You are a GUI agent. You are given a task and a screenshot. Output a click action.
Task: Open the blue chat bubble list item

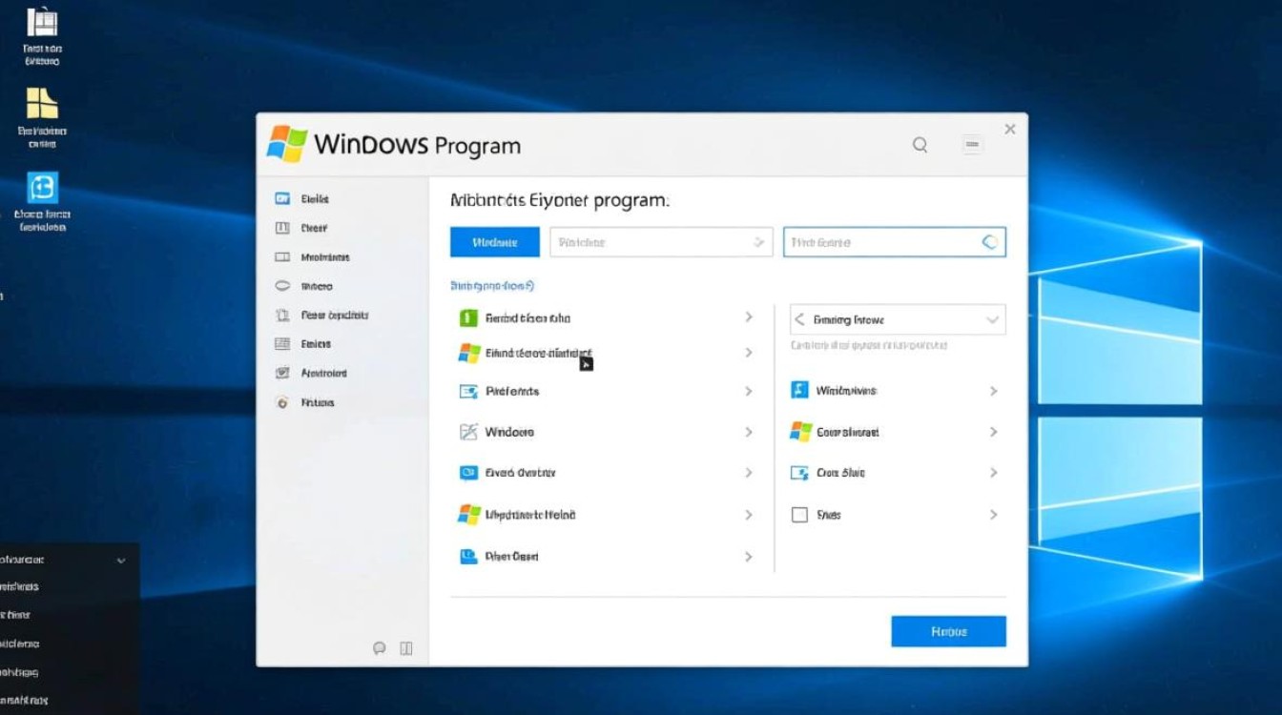pyautogui.click(x=468, y=472)
